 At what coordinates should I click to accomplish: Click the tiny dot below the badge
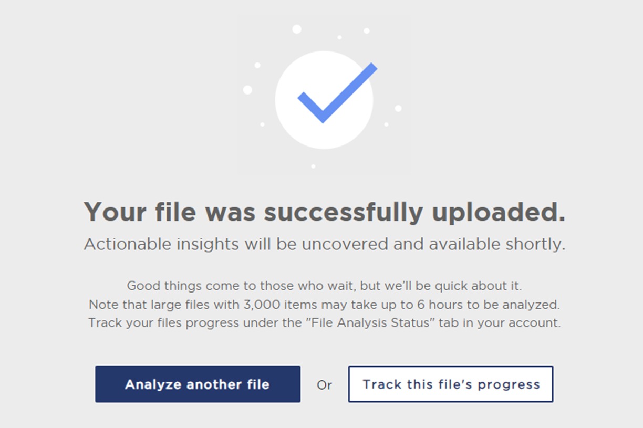tap(313, 166)
